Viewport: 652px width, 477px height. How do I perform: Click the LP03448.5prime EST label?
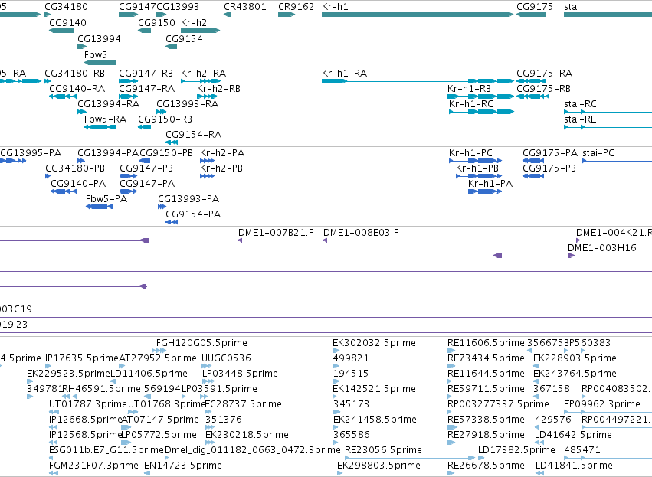[240, 374]
